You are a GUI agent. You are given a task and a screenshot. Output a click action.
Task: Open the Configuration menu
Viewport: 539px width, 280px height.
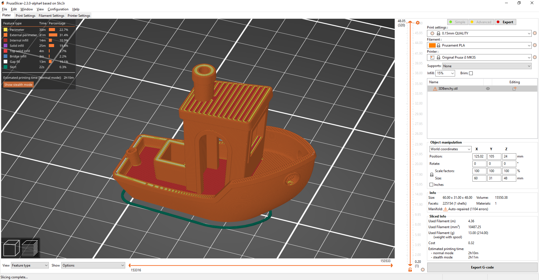tap(58, 9)
